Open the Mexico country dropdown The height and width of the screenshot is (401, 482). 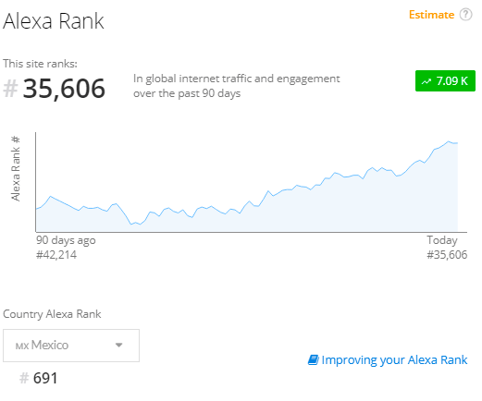coord(71,346)
